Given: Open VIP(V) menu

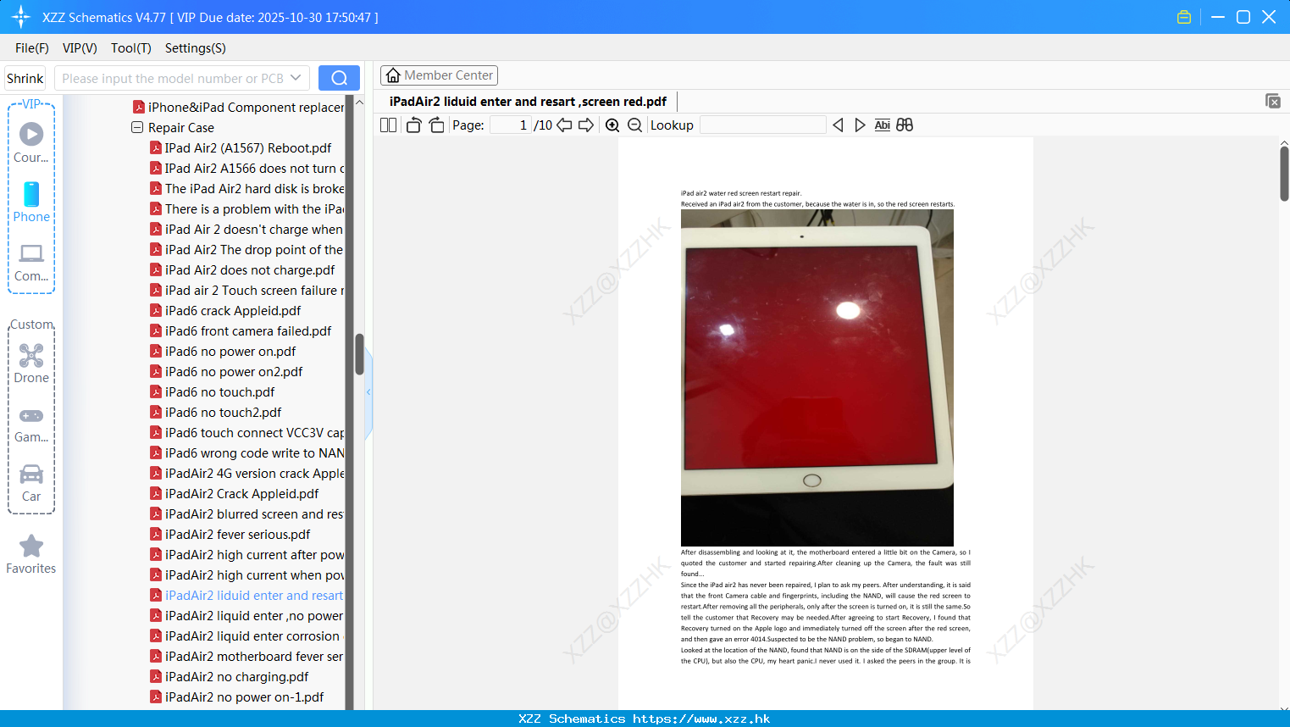Looking at the screenshot, I should coord(80,48).
